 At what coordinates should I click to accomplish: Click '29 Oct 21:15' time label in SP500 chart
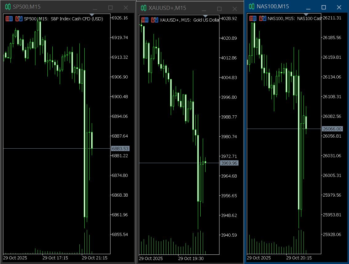pyautogui.click(x=94, y=258)
